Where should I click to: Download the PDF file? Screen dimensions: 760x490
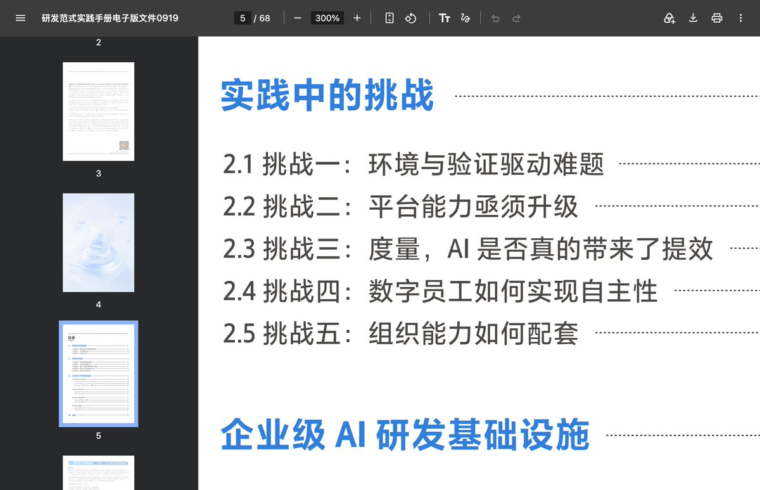pyautogui.click(x=693, y=18)
